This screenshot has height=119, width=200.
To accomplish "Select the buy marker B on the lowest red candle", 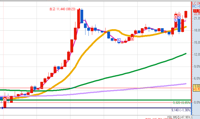I will coord(5,100).
